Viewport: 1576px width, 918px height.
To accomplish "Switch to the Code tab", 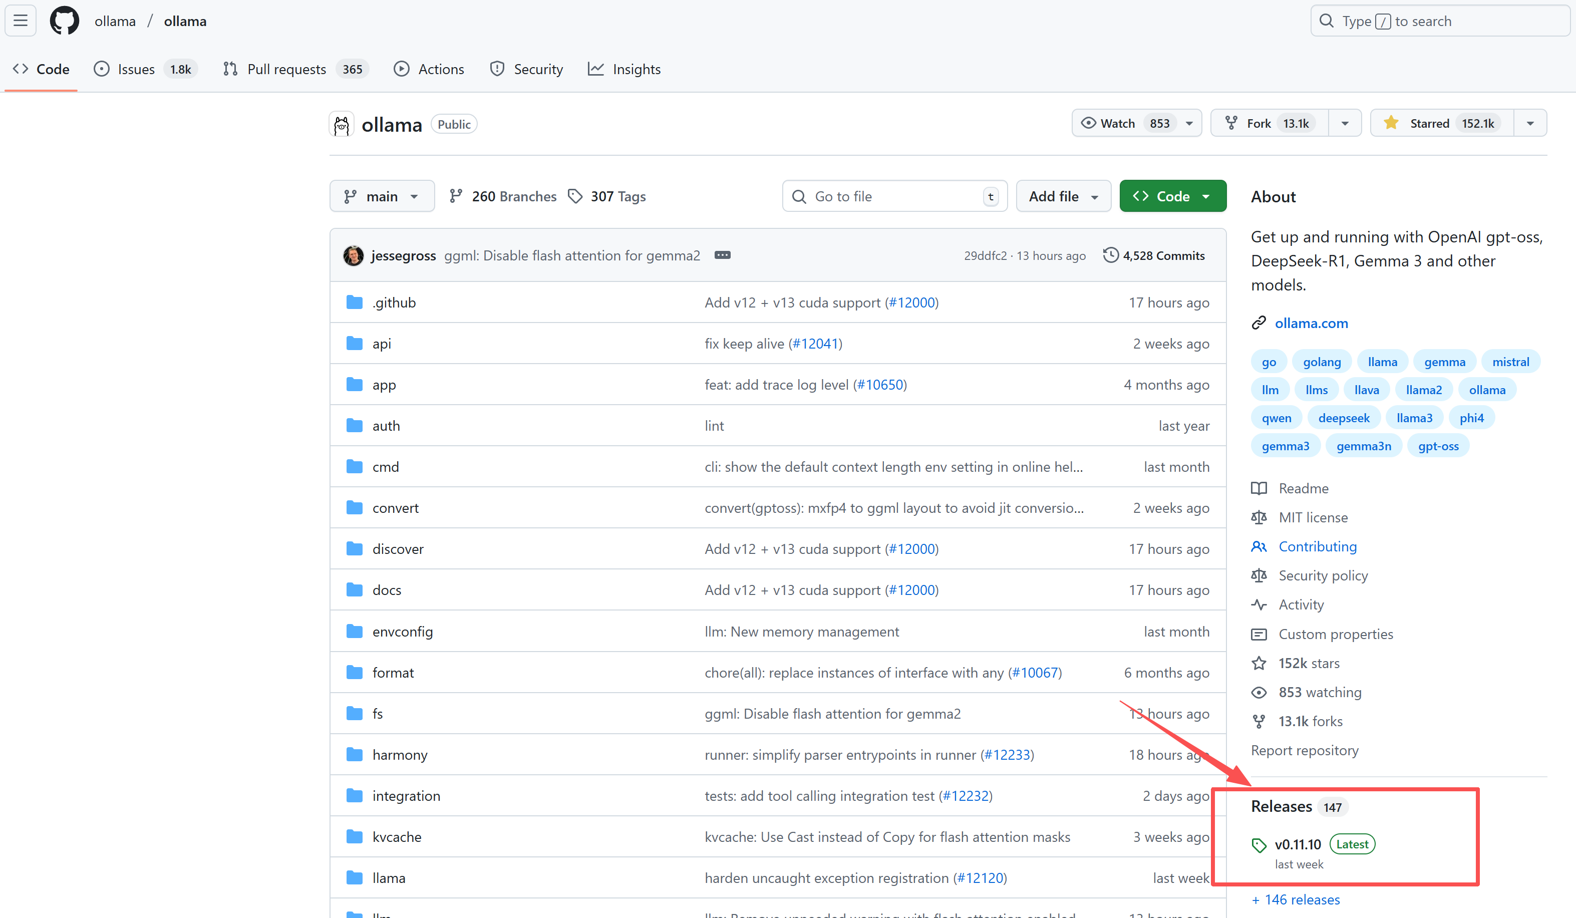I will [x=41, y=69].
